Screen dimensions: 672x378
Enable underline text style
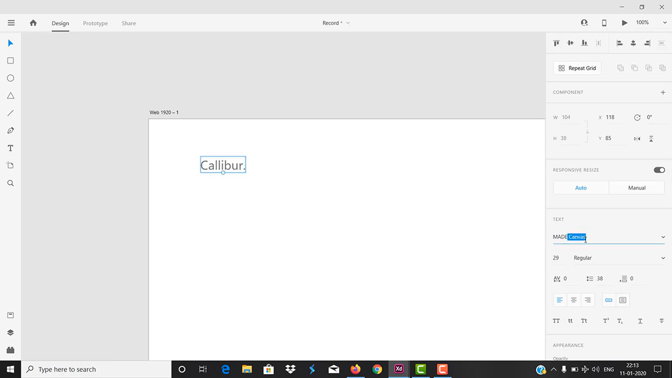pos(640,321)
